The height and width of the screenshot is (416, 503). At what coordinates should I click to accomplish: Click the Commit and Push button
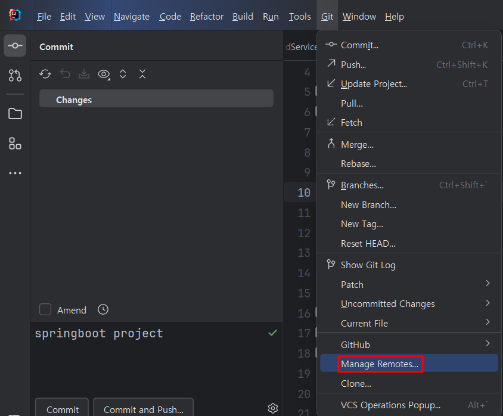pyautogui.click(x=144, y=408)
